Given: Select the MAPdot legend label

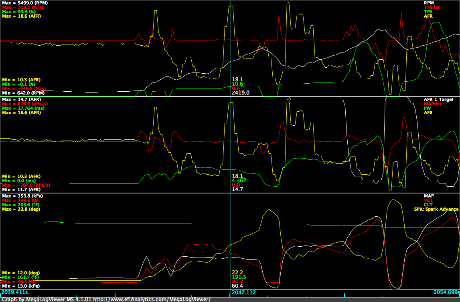Looking at the screenshot, I should tap(433, 104).
